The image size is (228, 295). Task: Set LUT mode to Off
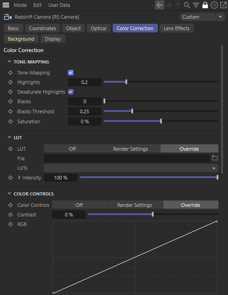click(x=73, y=149)
